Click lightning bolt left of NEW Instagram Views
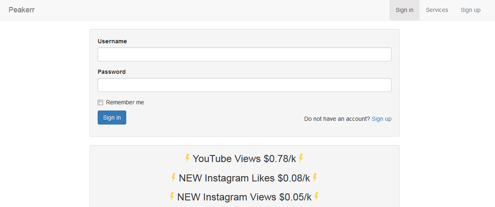Screen dimensions: 495x207 [172, 197]
